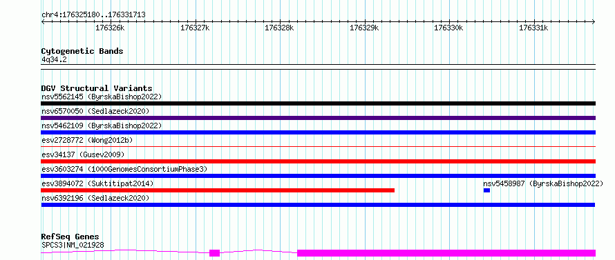Screen dimensions: 615x260
Task: Click the Cytogenetic Bands track title
Action: [x=82, y=51]
